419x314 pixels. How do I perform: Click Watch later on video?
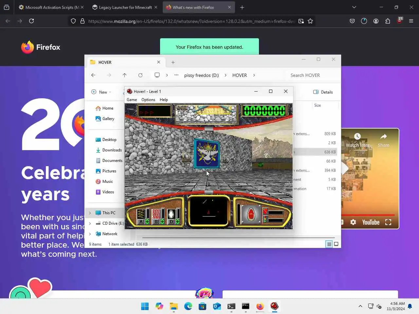357,141
